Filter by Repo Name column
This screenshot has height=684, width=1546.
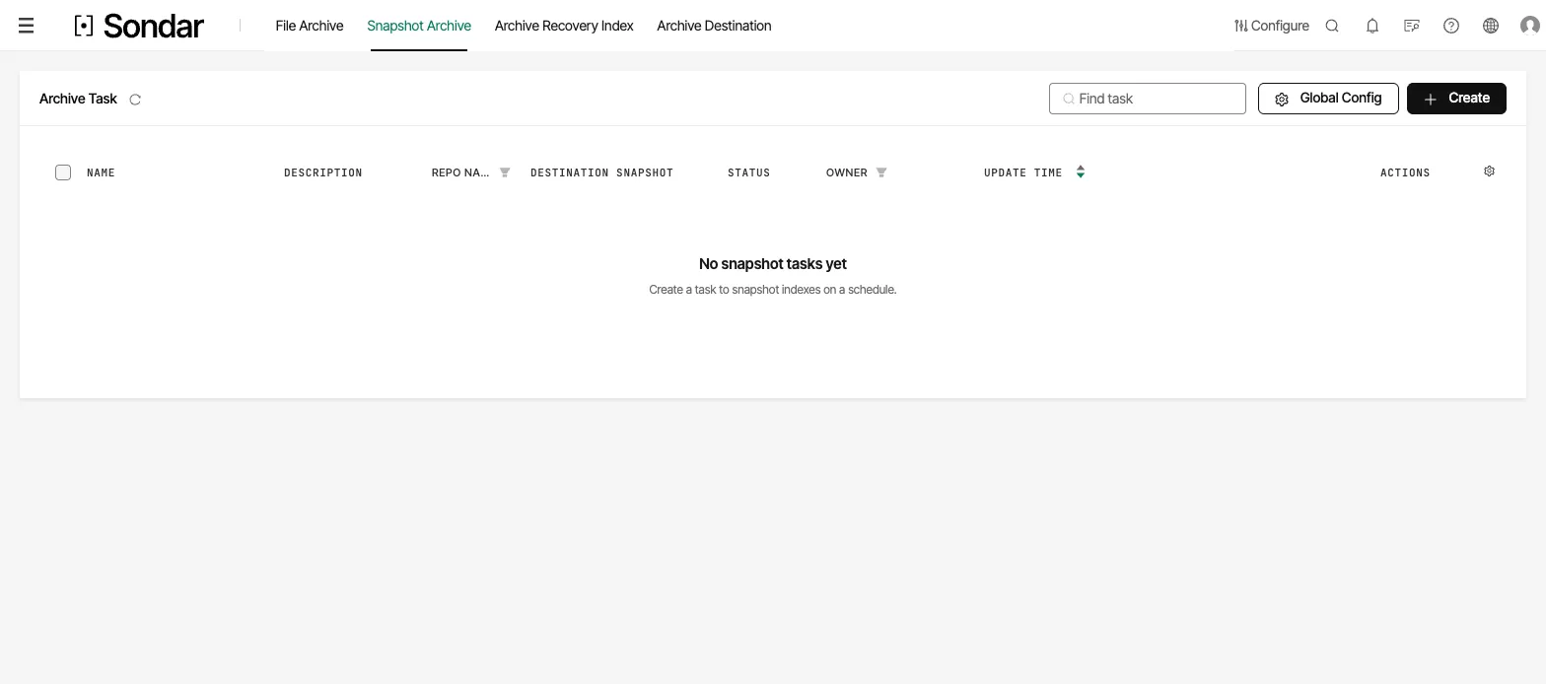coord(505,172)
